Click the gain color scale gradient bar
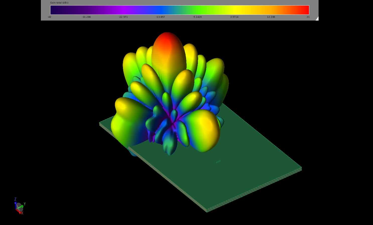 coord(180,10)
